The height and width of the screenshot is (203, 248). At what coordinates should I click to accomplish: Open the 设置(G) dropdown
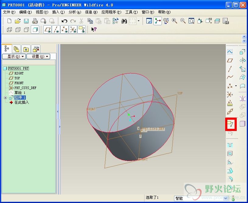click(x=38, y=57)
